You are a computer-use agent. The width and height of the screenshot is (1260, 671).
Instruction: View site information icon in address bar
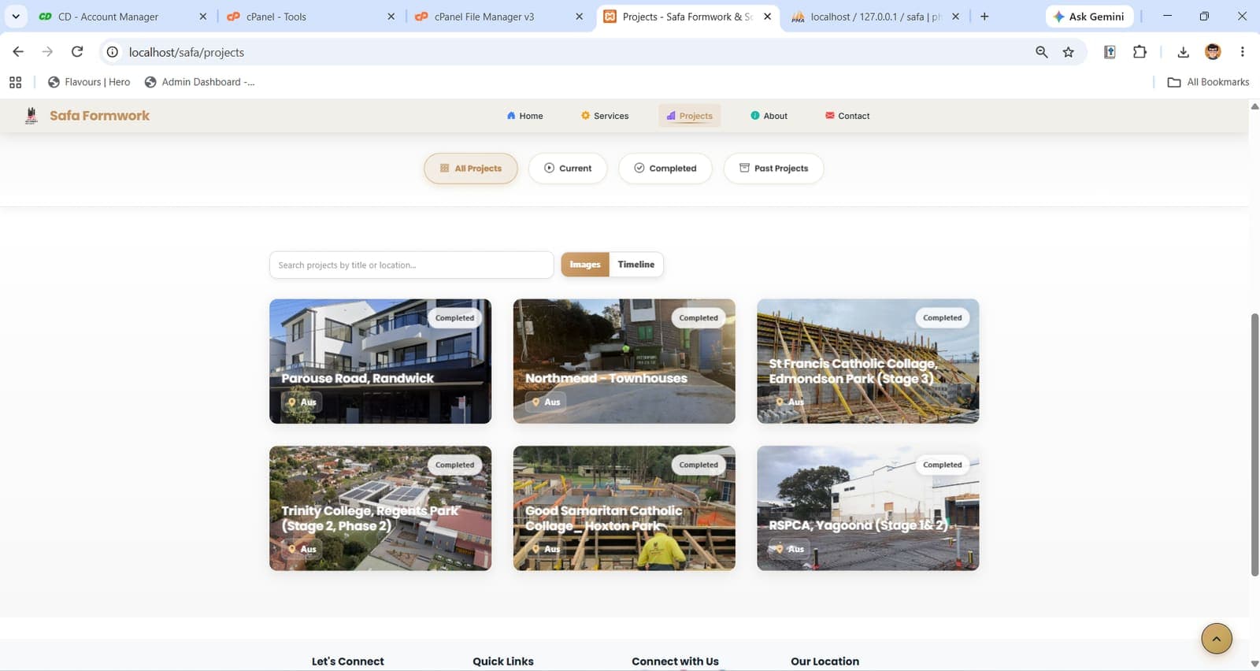click(113, 52)
